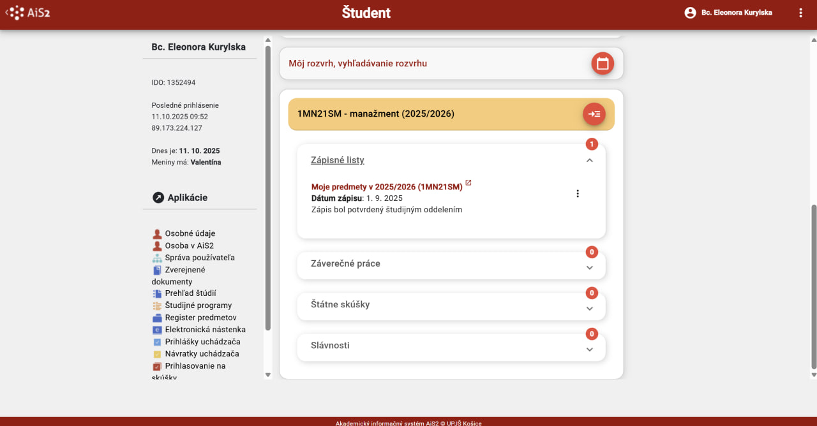Expand the Slávnosti section

pos(589,349)
